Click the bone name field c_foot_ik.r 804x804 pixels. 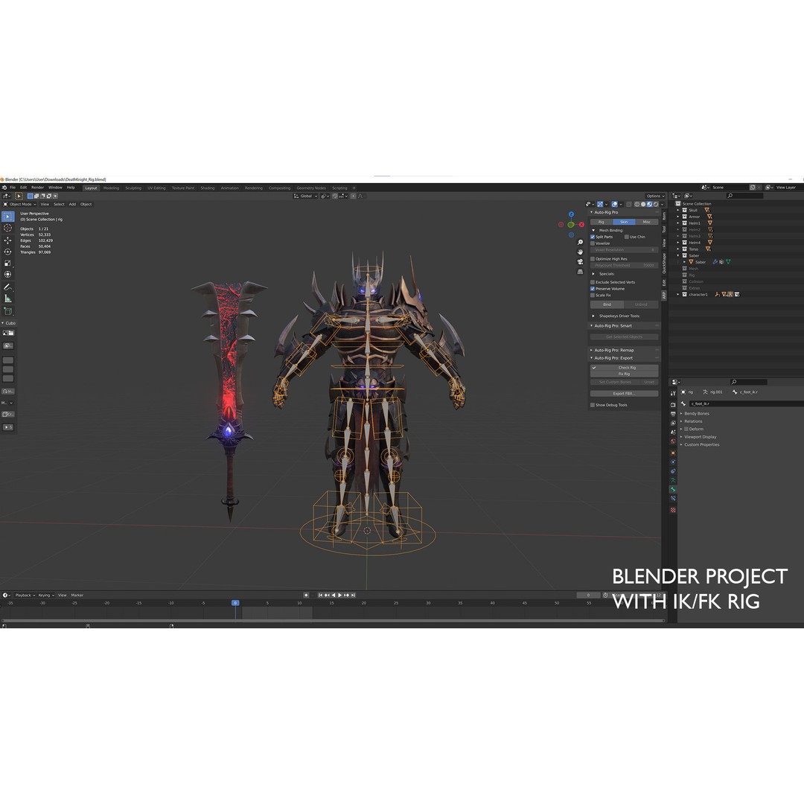coord(746,404)
